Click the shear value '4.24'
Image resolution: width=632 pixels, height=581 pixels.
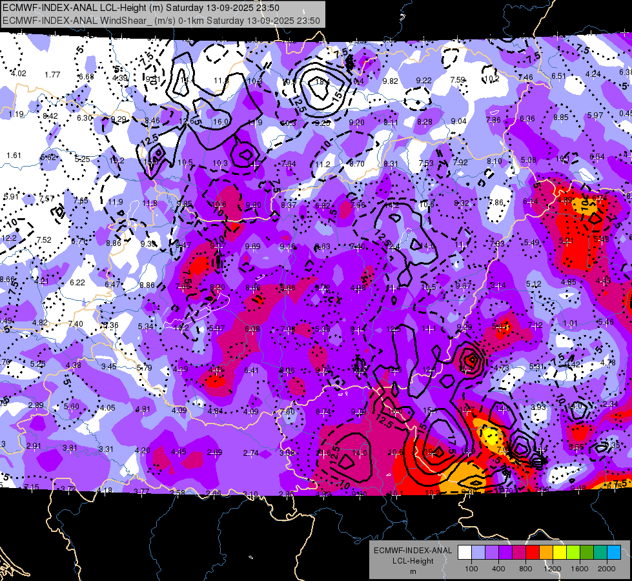(593, 74)
